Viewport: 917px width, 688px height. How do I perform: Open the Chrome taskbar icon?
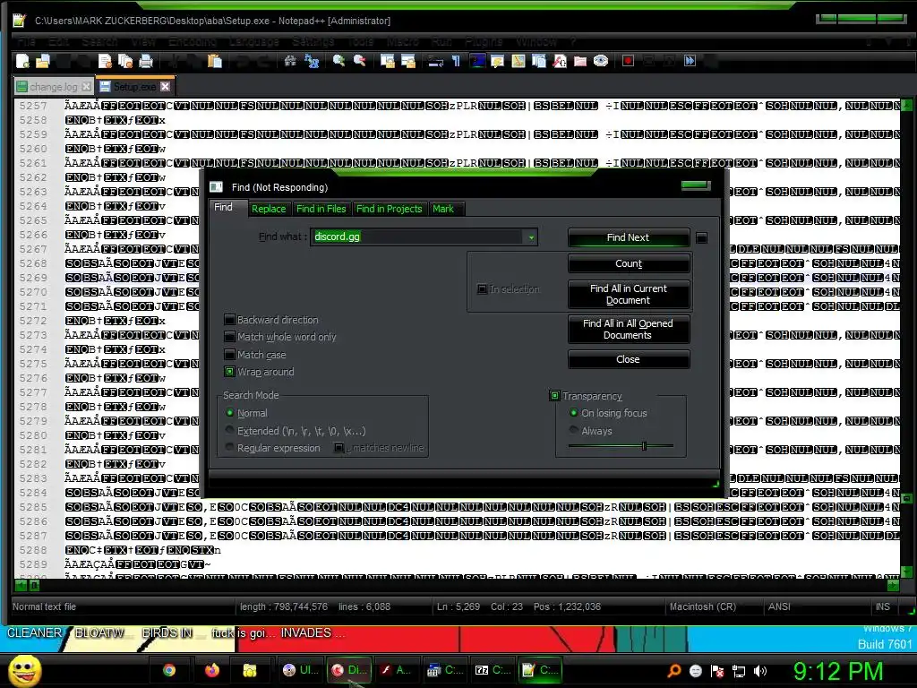tap(169, 670)
